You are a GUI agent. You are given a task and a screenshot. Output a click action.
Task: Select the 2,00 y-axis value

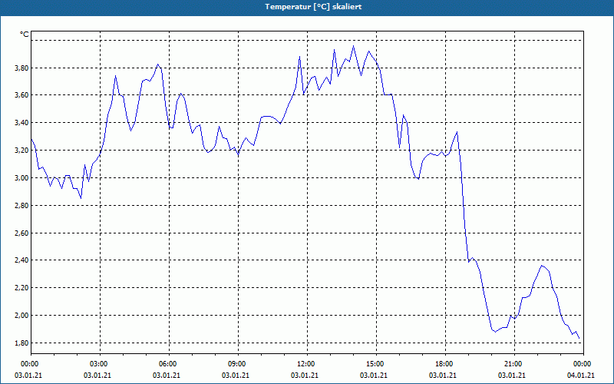coord(22,316)
